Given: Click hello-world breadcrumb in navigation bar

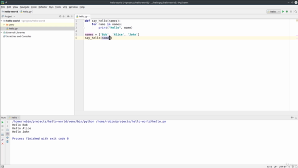Looking at the screenshot, I should pos(10,12).
